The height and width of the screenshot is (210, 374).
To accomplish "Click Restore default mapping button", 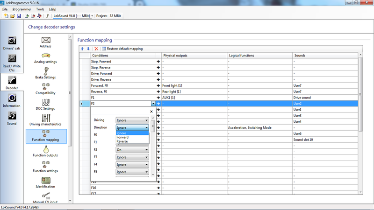I will pyautogui.click(x=122, y=49).
